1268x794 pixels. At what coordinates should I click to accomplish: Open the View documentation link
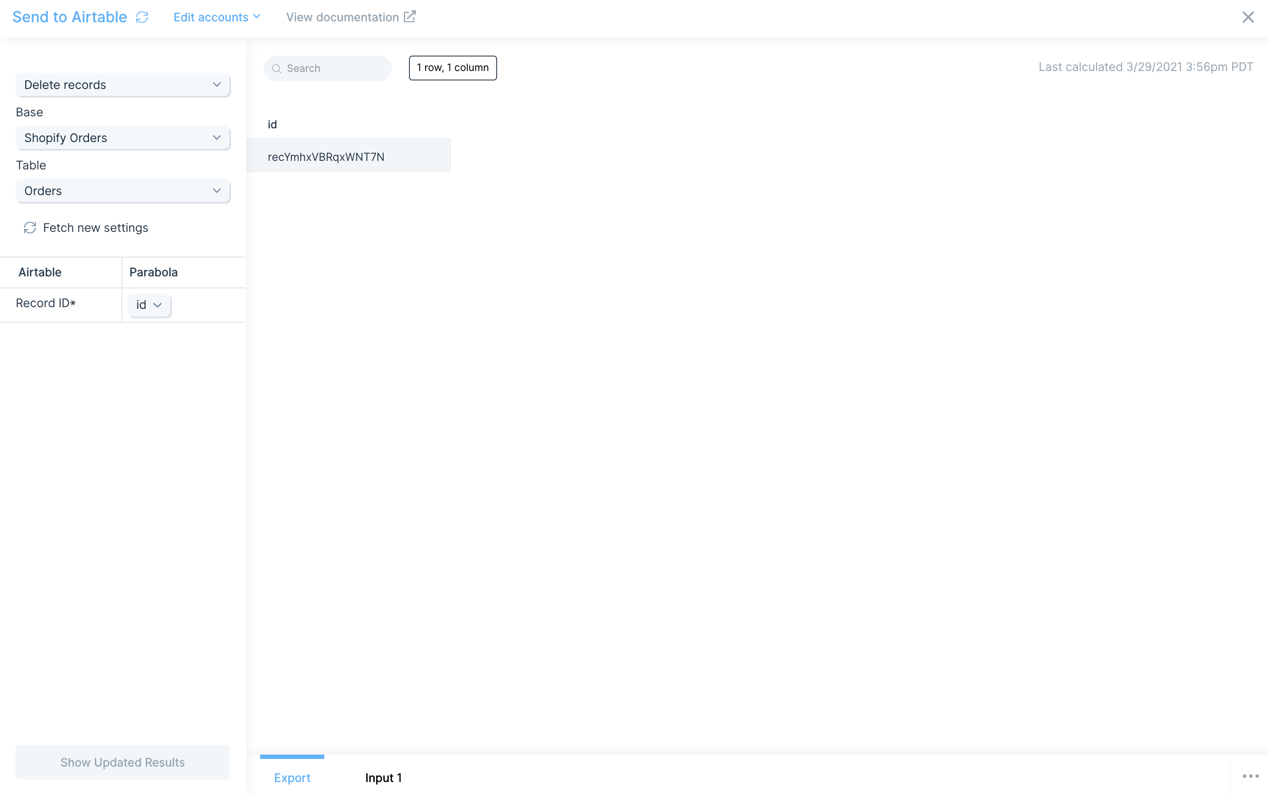(x=342, y=18)
